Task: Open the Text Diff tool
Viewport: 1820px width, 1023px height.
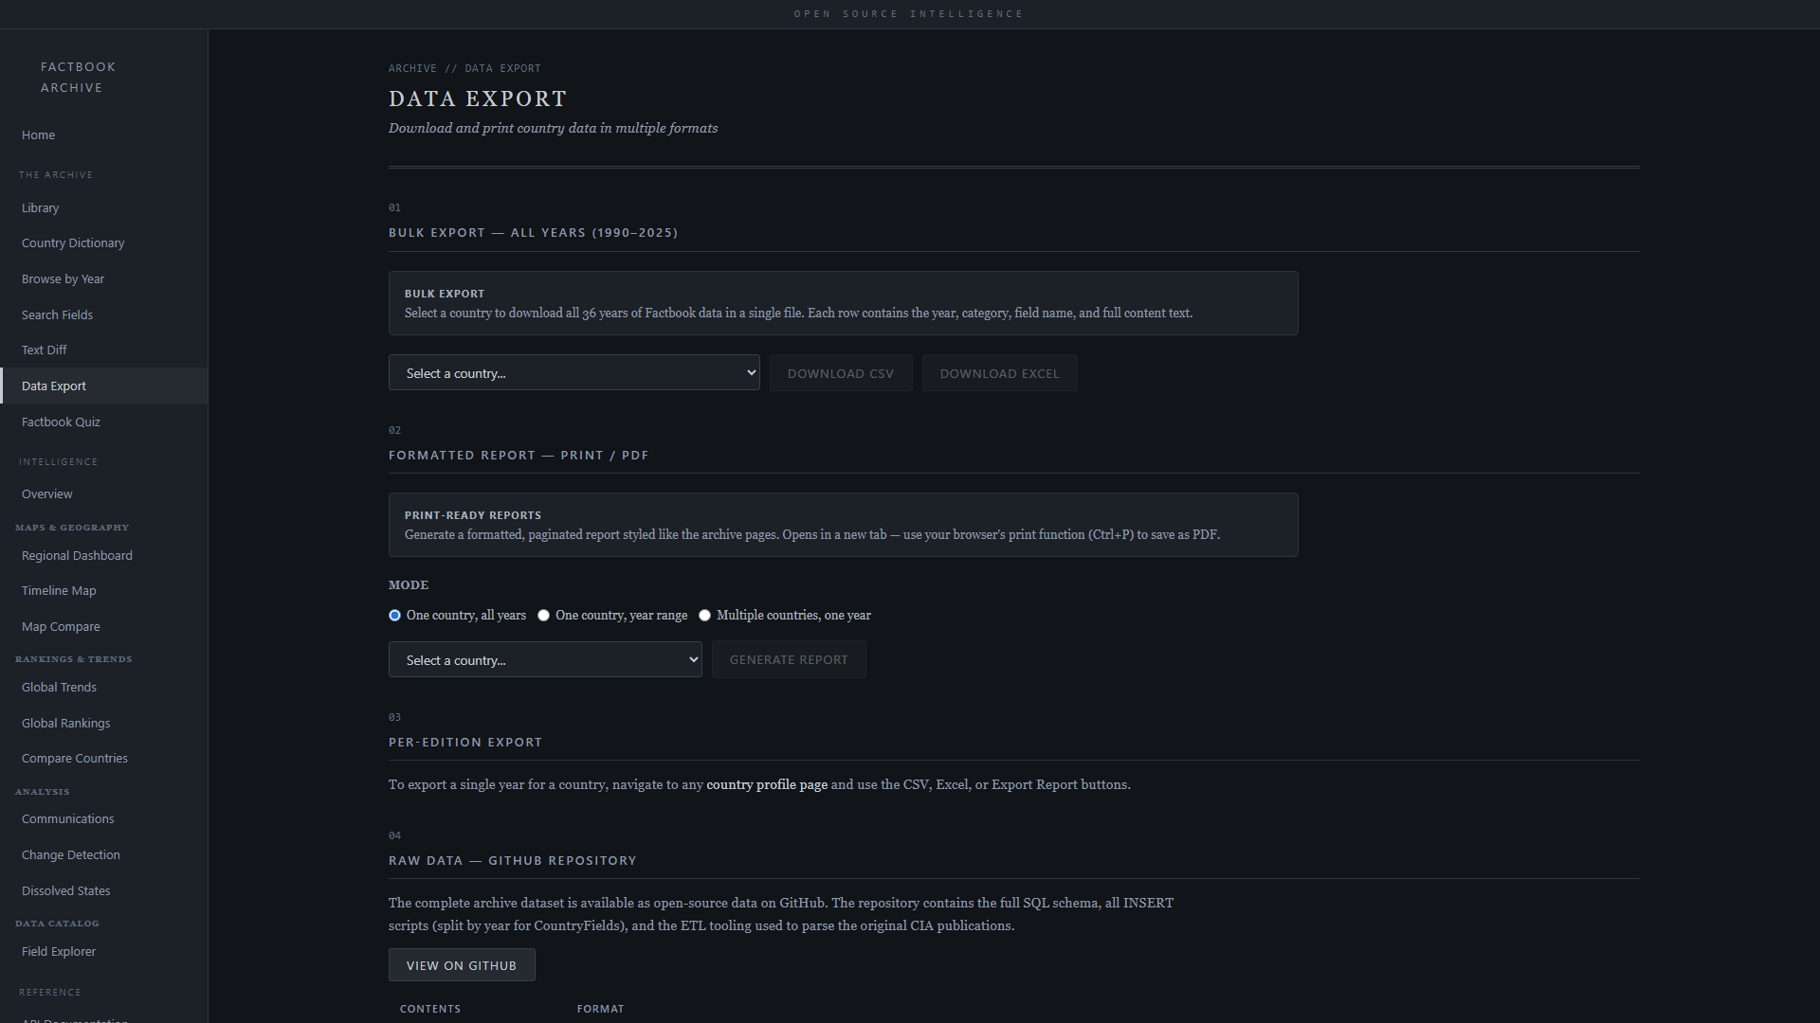Action: click(45, 350)
